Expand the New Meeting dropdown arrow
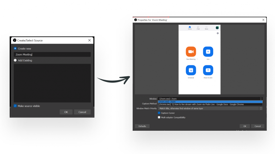 coord(197,59)
